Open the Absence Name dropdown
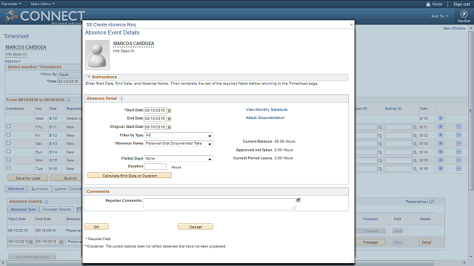This screenshot has height=266, width=474. [178, 143]
